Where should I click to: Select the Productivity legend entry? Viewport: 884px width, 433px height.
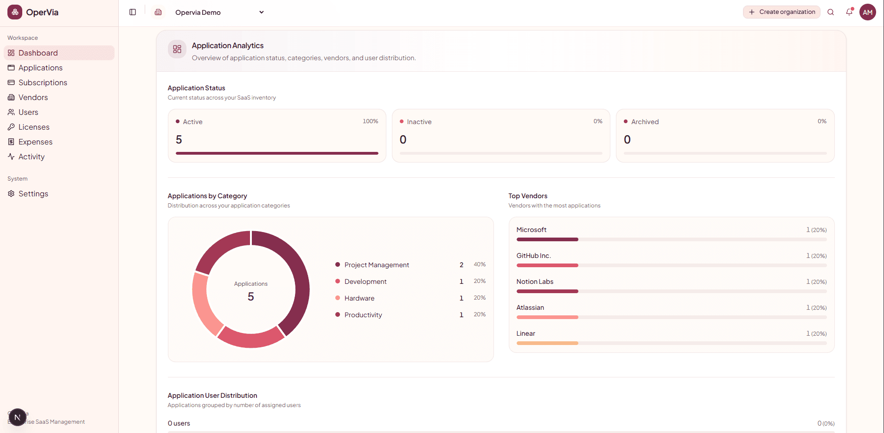pos(410,315)
